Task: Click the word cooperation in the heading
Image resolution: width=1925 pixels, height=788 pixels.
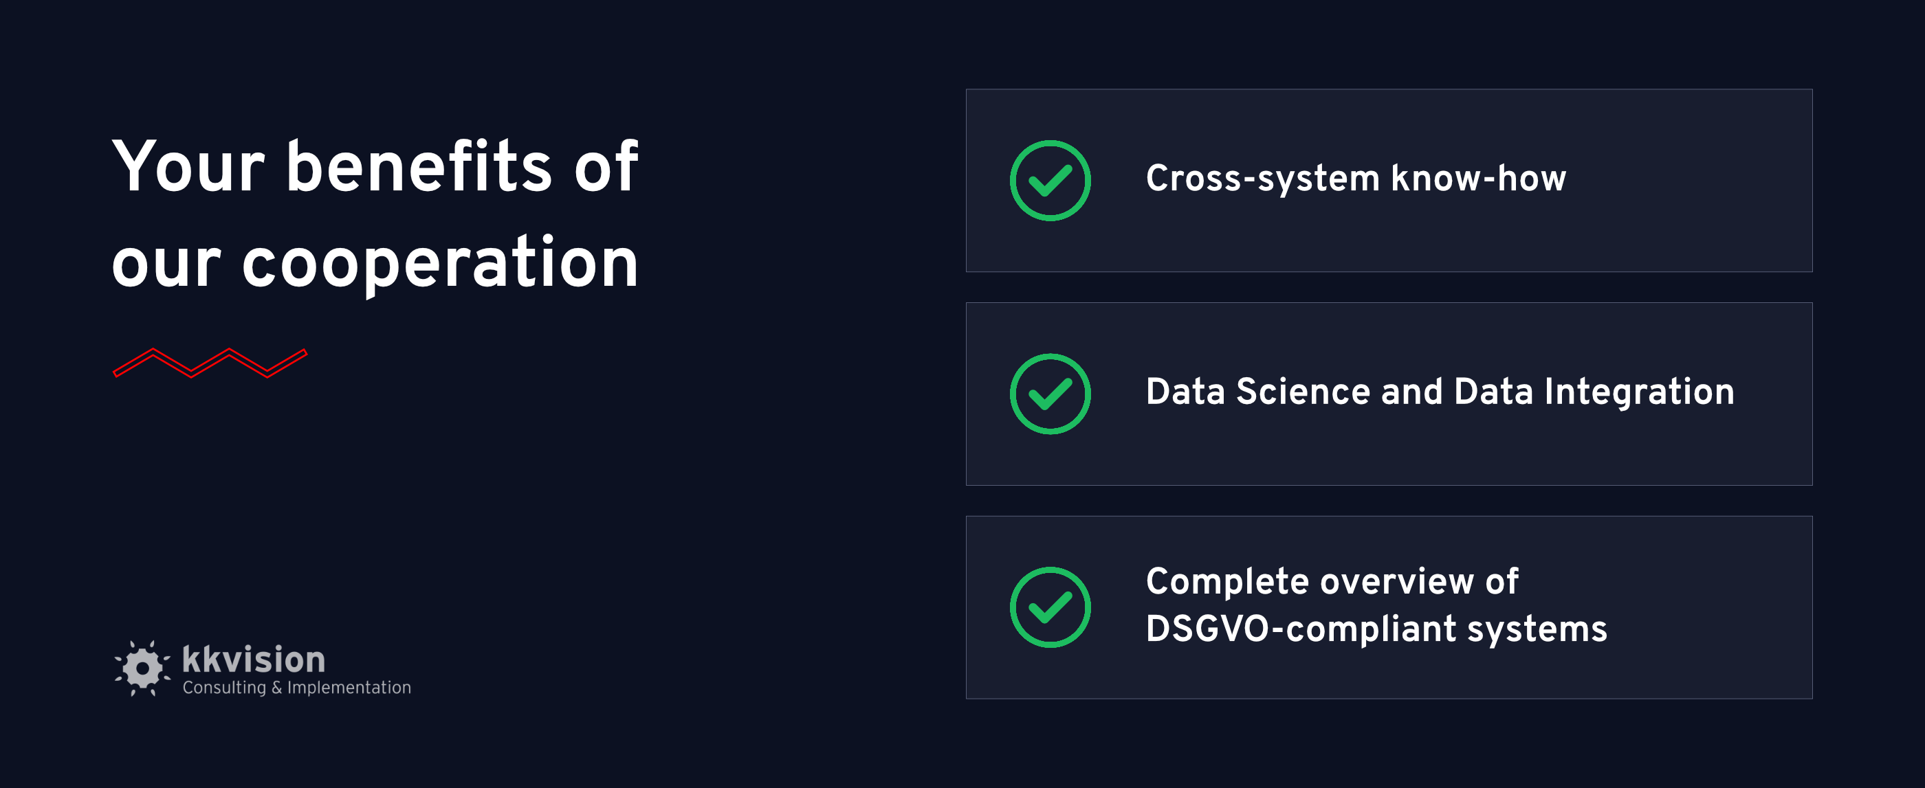Action: (440, 263)
